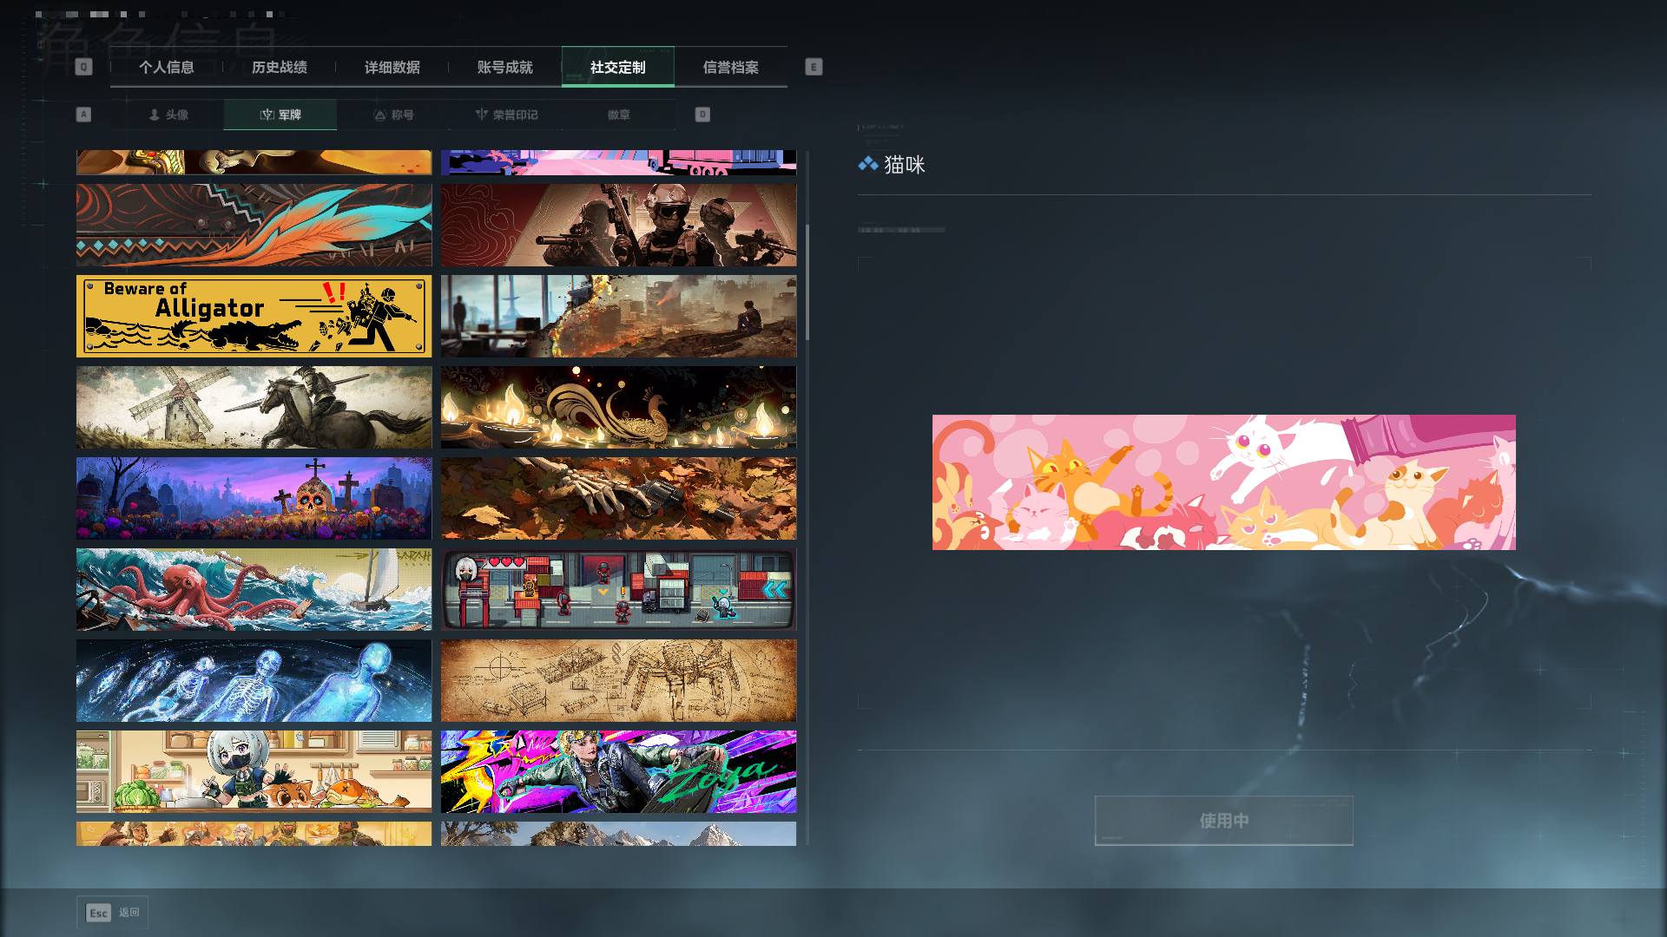Select the three soldiers dog tag

(x=618, y=225)
